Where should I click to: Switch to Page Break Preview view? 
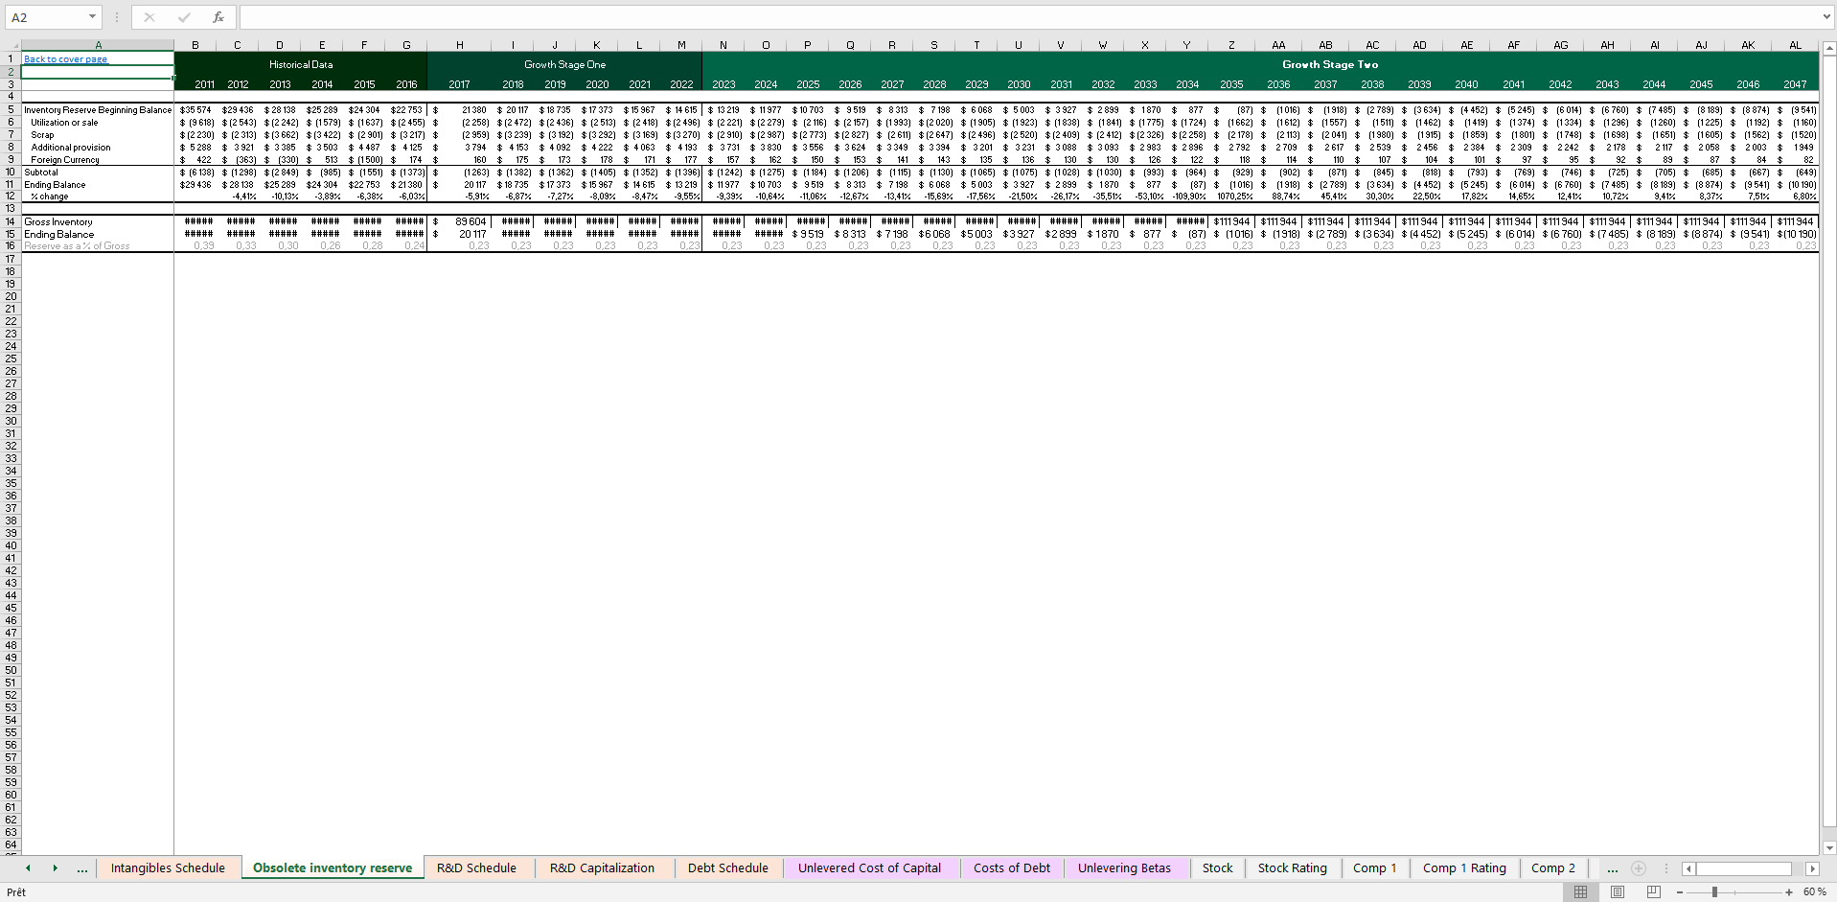(1654, 891)
